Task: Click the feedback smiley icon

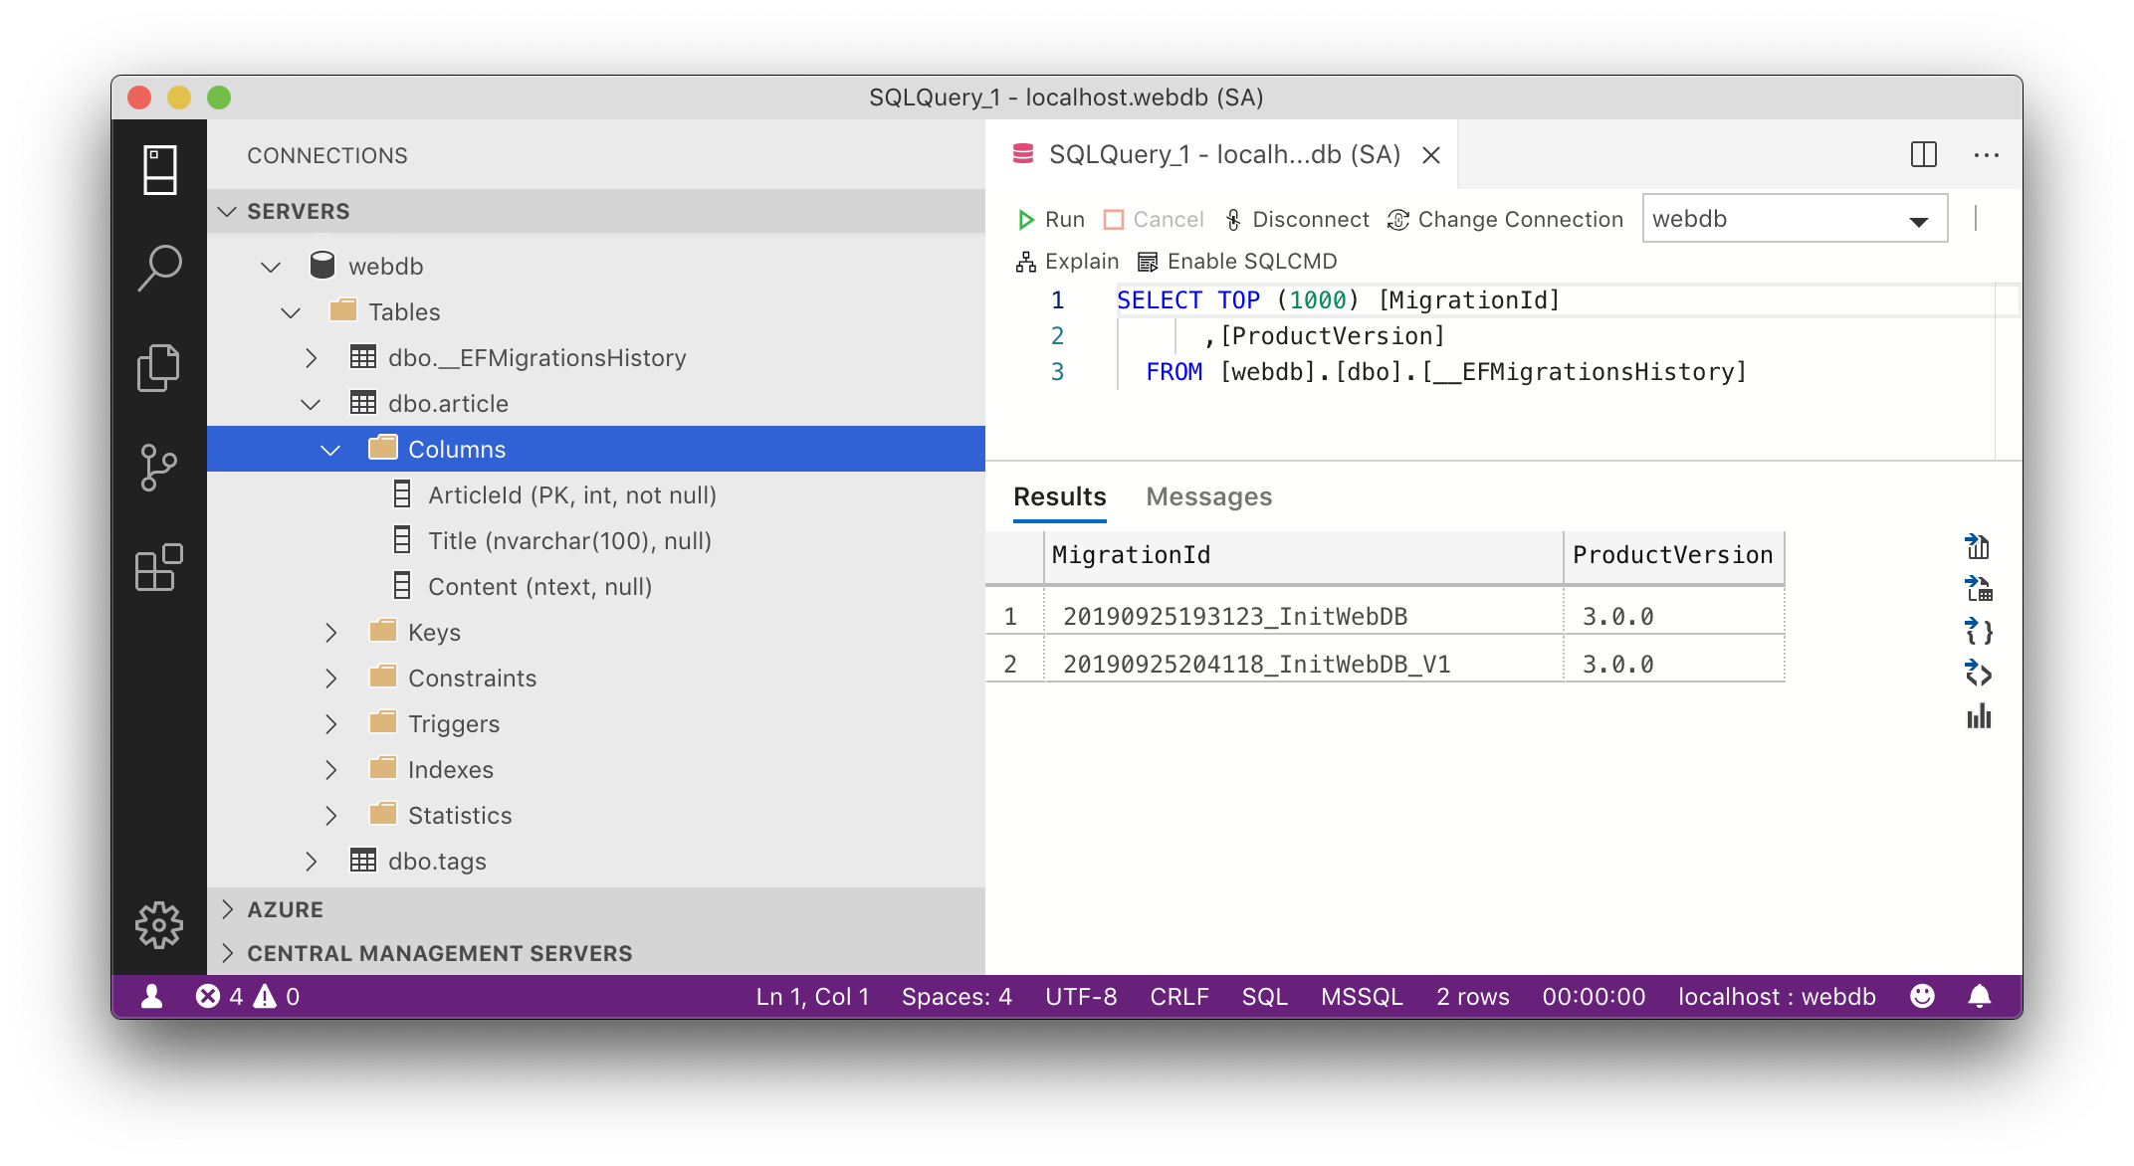Action: (x=1922, y=996)
